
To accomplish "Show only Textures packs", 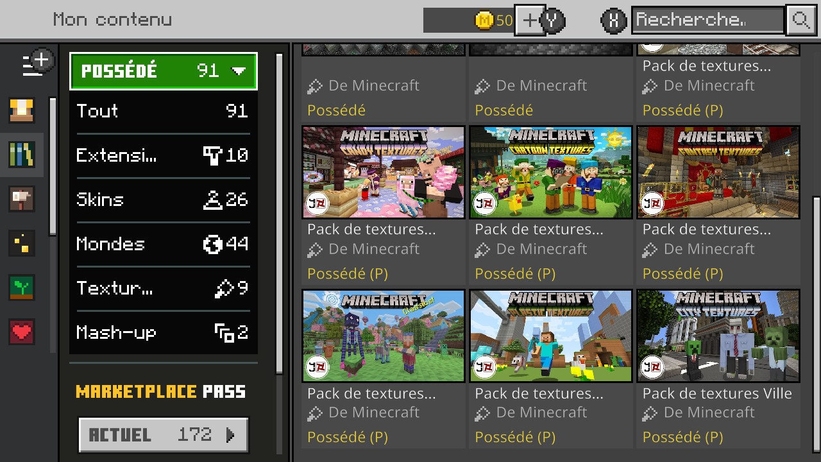I will [x=163, y=288].
